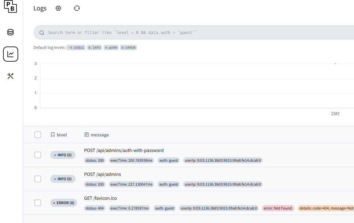Open the POST /api/admins/auth-with-password entry
Viewport: 354px width, 223px height.
coord(124,150)
